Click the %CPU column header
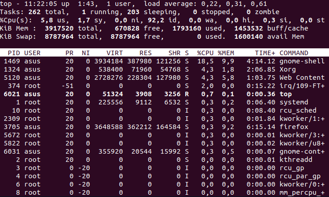The height and width of the screenshot is (197, 329). [205, 53]
